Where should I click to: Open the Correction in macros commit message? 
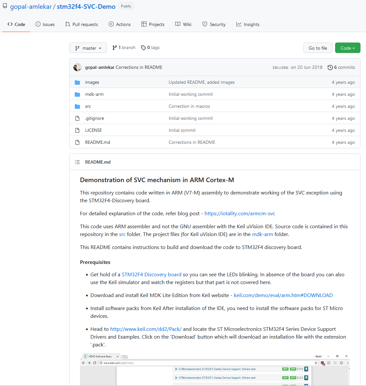189,106
